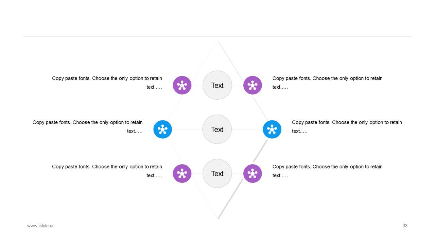Click the bottom-left Copy paste fonts paragraph
Screen dimensions: 435x244
tap(107, 171)
